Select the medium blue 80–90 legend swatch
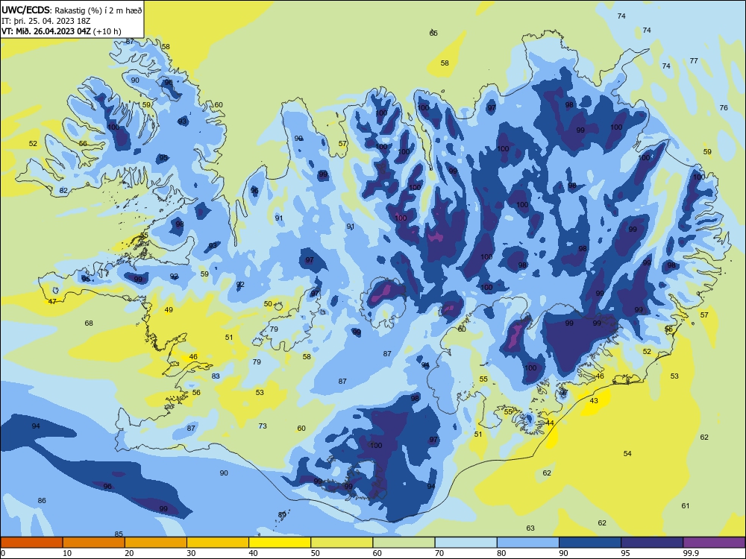The image size is (746, 559). point(528,543)
